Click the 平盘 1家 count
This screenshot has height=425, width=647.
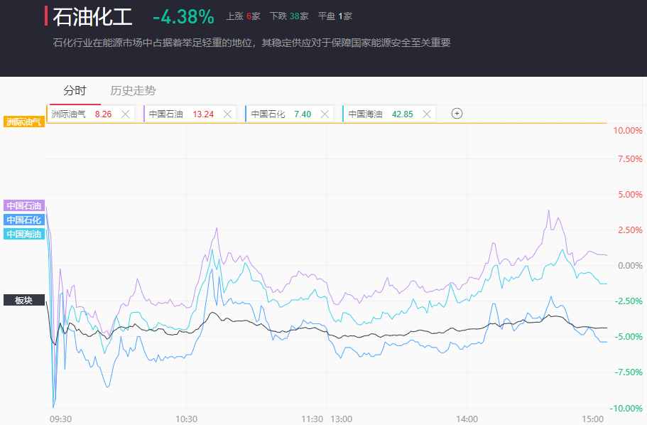pos(335,16)
